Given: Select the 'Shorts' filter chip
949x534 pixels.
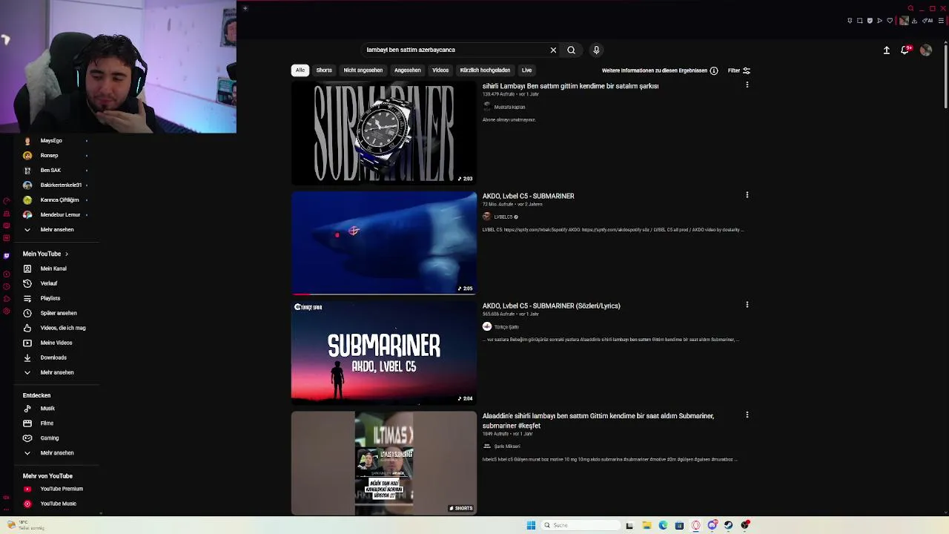Looking at the screenshot, I should 324,70.
